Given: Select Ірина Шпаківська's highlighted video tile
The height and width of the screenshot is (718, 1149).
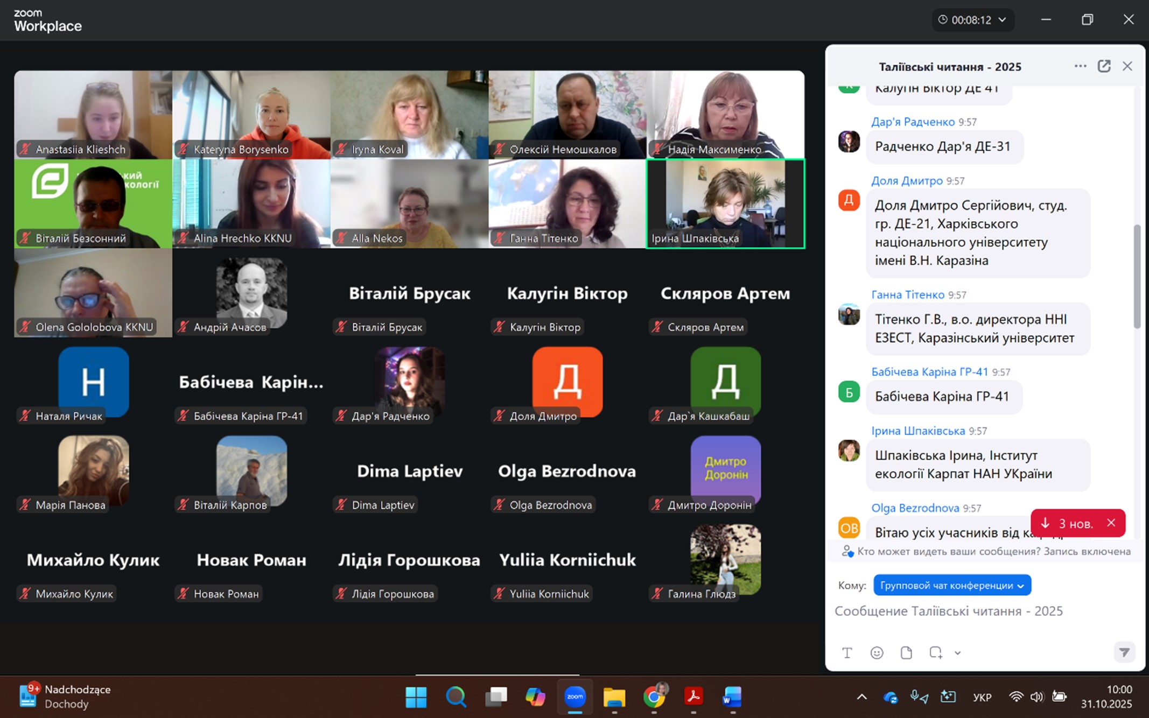Looking at the screenshot, I should click(725, 203).
